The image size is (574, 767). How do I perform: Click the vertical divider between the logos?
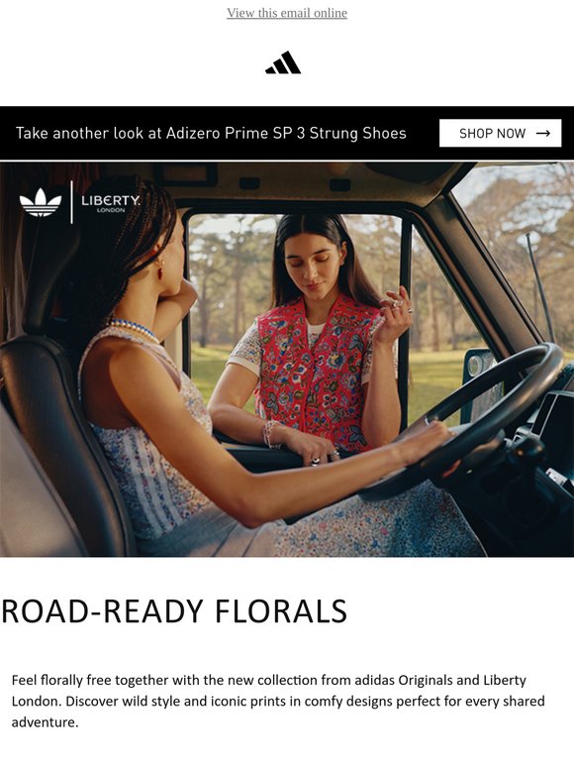pos(72,202)
